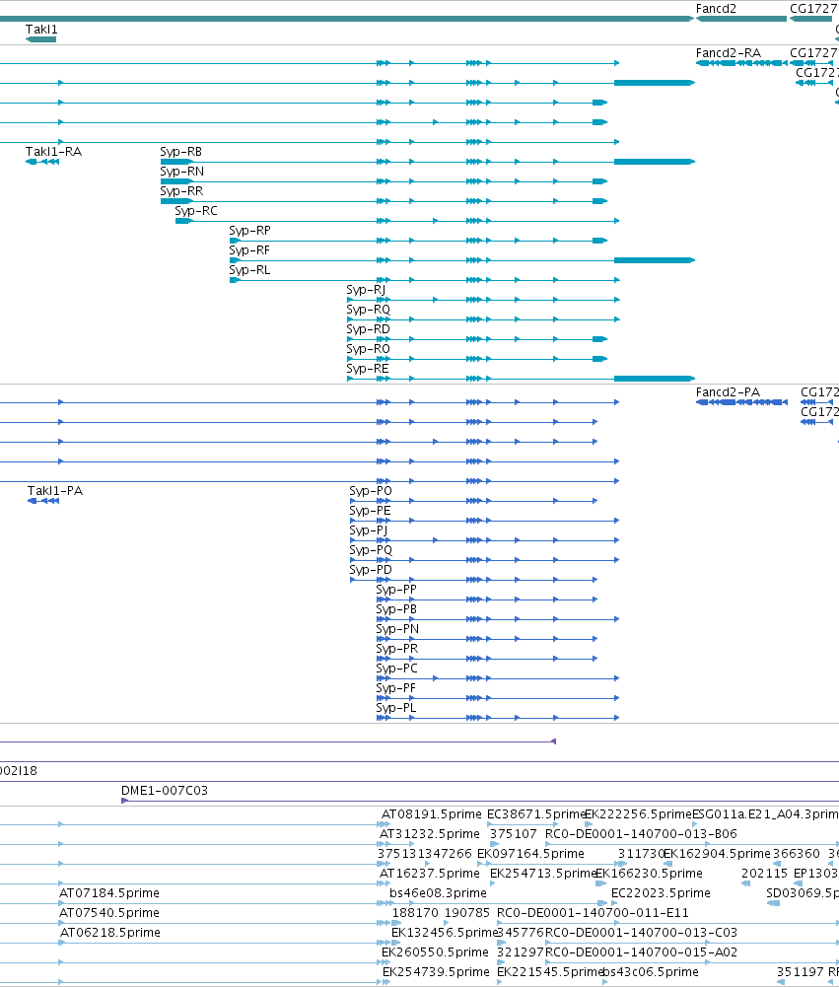Select the Syp-PL protein label
Viewport: 839px width, 987px height.
coord(396,708)
